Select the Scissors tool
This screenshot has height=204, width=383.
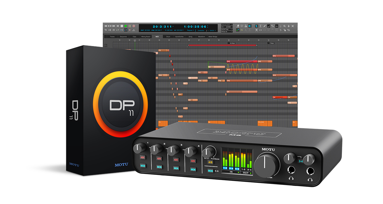(x=256, y=30)
